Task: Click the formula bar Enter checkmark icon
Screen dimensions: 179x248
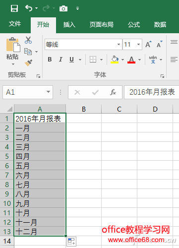Action: (x=95, y=92)
